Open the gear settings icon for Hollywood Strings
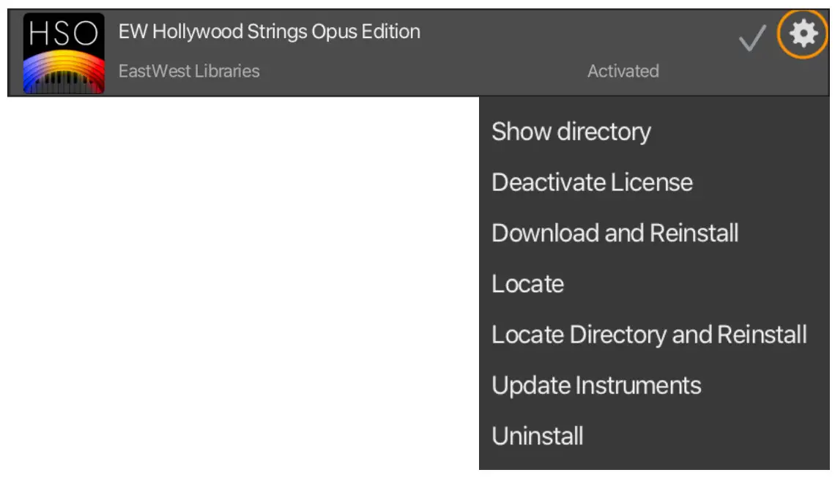 pos(802,32)
